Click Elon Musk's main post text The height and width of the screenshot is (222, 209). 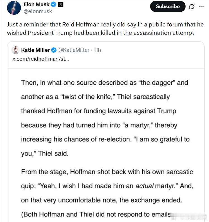(105, 29)
